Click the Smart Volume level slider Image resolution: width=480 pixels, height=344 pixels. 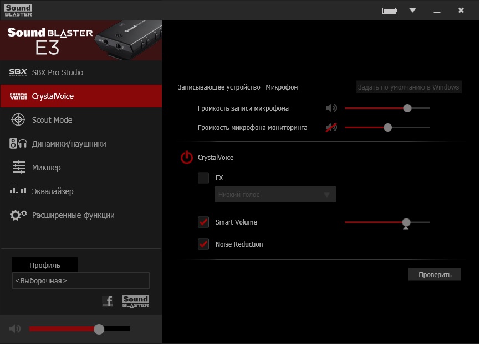pyautogui.click(x=387, y=222)
